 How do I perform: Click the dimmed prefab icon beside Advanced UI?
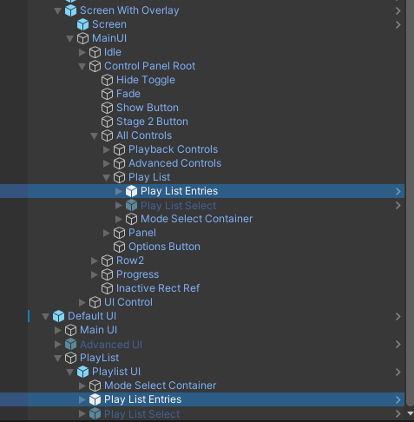[70, 344]
